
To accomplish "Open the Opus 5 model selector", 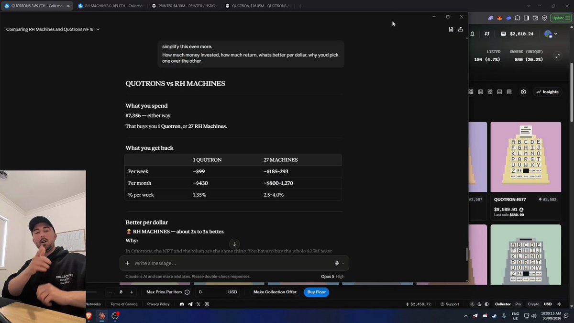I will point(332,277).
